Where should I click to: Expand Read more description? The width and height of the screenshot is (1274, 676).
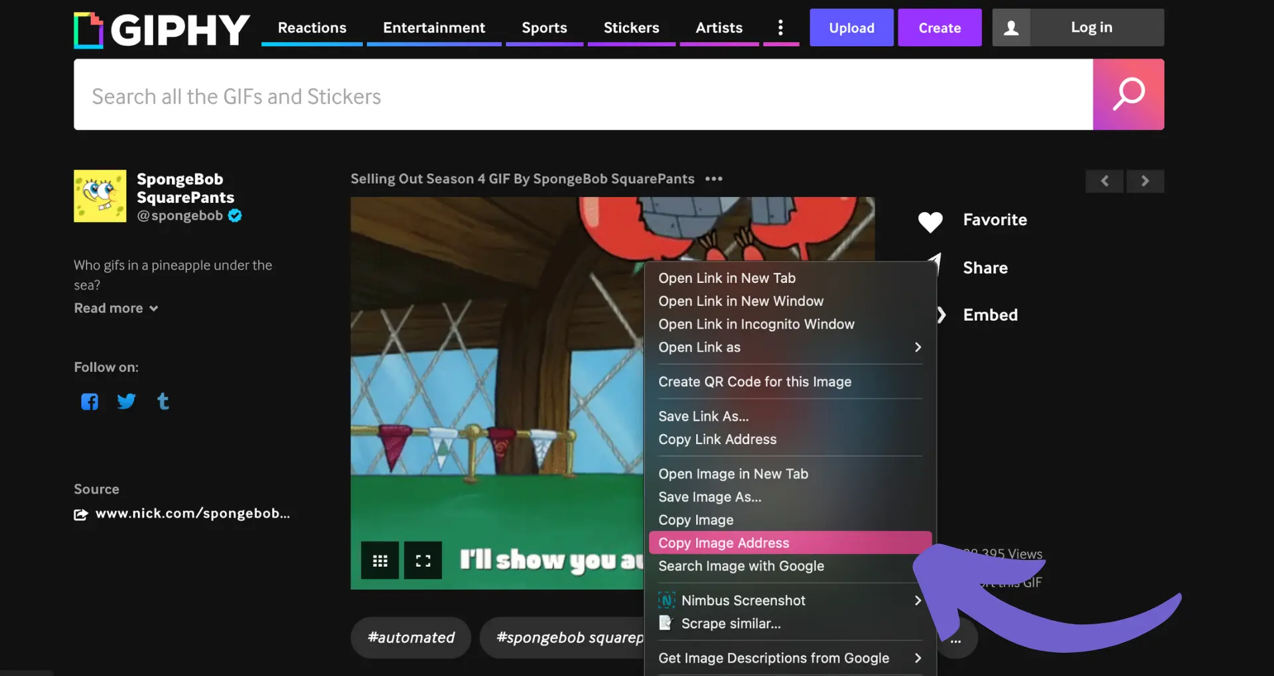click(x=116, y=308)
